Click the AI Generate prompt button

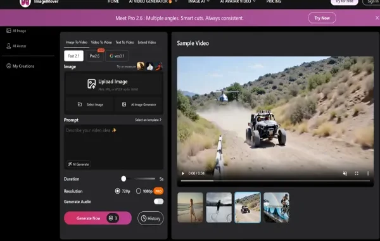pyautogui.click(x=79, y=164)
